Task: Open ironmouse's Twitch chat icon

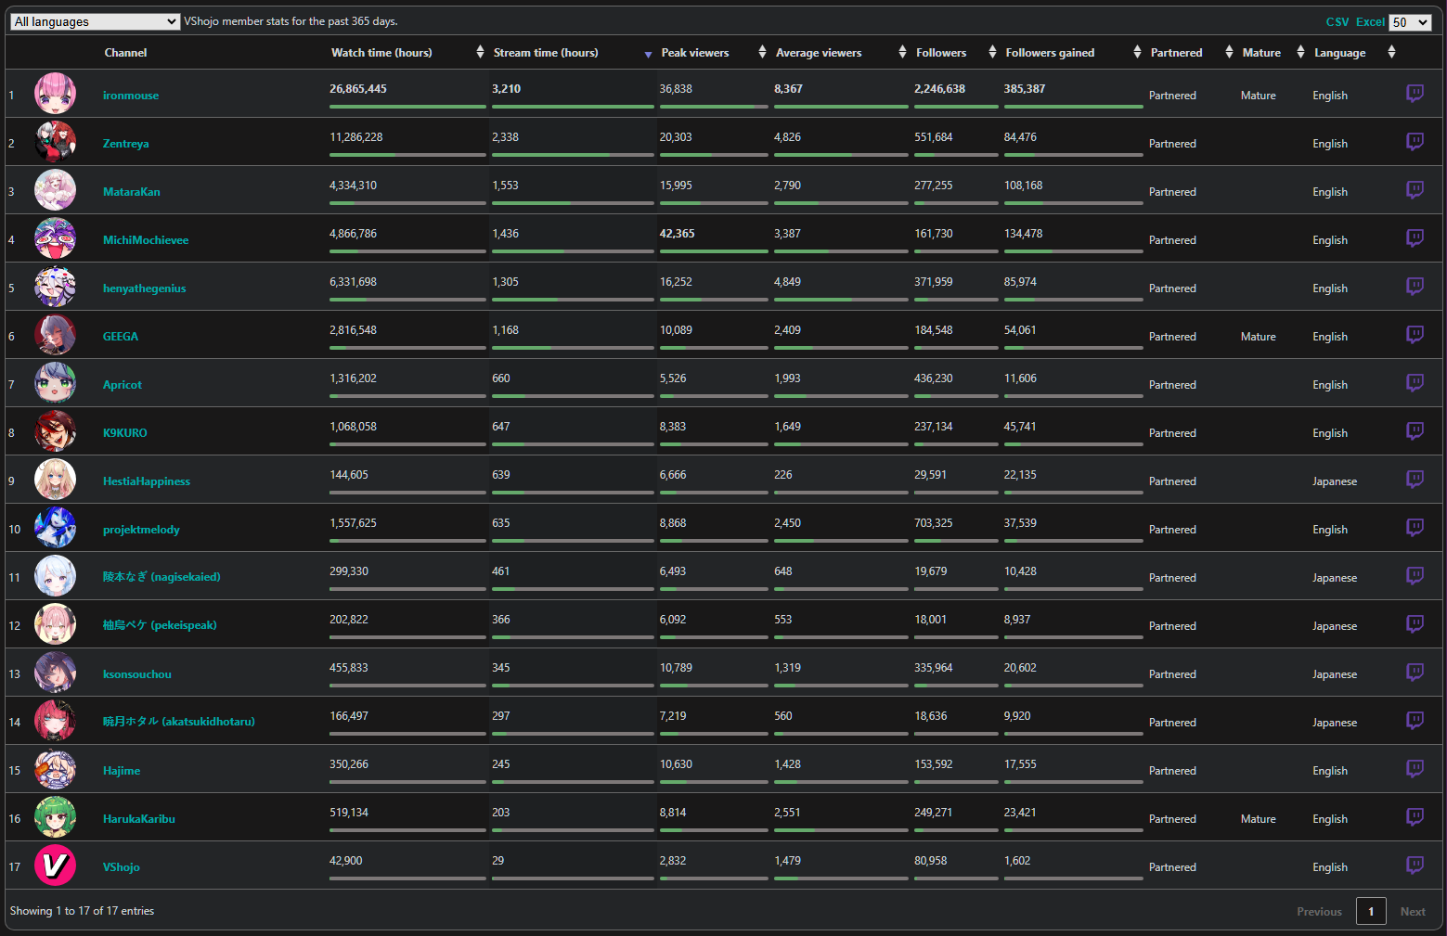Action: pos(1415,94)
